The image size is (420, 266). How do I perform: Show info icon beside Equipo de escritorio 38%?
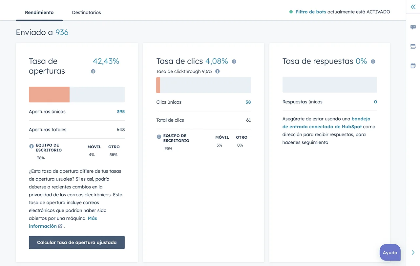31,146
